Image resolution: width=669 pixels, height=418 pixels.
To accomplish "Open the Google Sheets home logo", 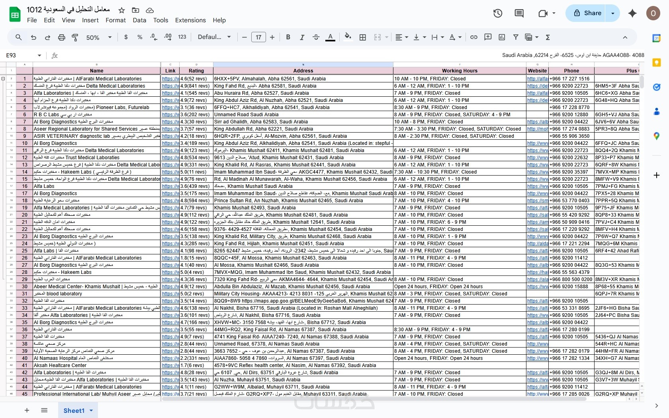I will [x=15, y=15].
